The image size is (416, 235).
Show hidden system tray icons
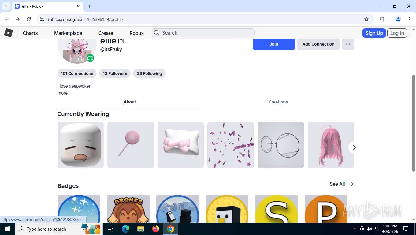[x=354, y=229]
